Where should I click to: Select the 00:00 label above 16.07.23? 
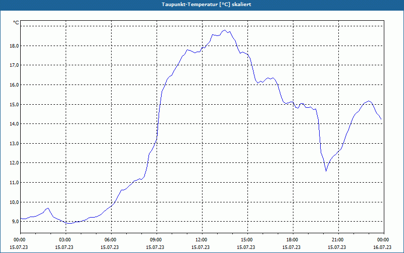coord(384,240)
